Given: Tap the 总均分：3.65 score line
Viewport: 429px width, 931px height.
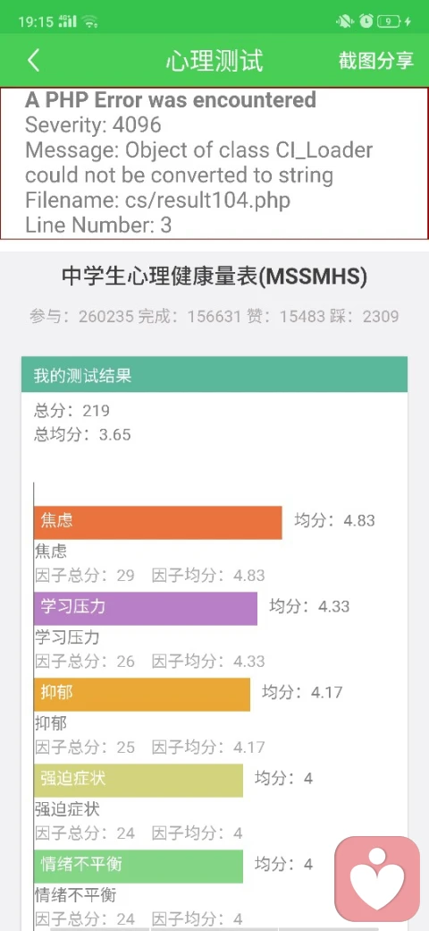Looking at the screenshot, I should (x=82, y=435).
